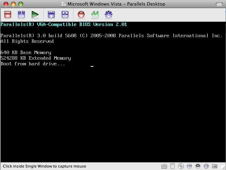The height and width of the screenshot is (170, 226).
Task: Click the keyboard icon in status bar
Action: [x=164, y=166]
